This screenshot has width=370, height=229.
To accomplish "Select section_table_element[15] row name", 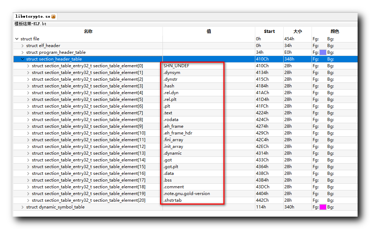I will point(89,167).
